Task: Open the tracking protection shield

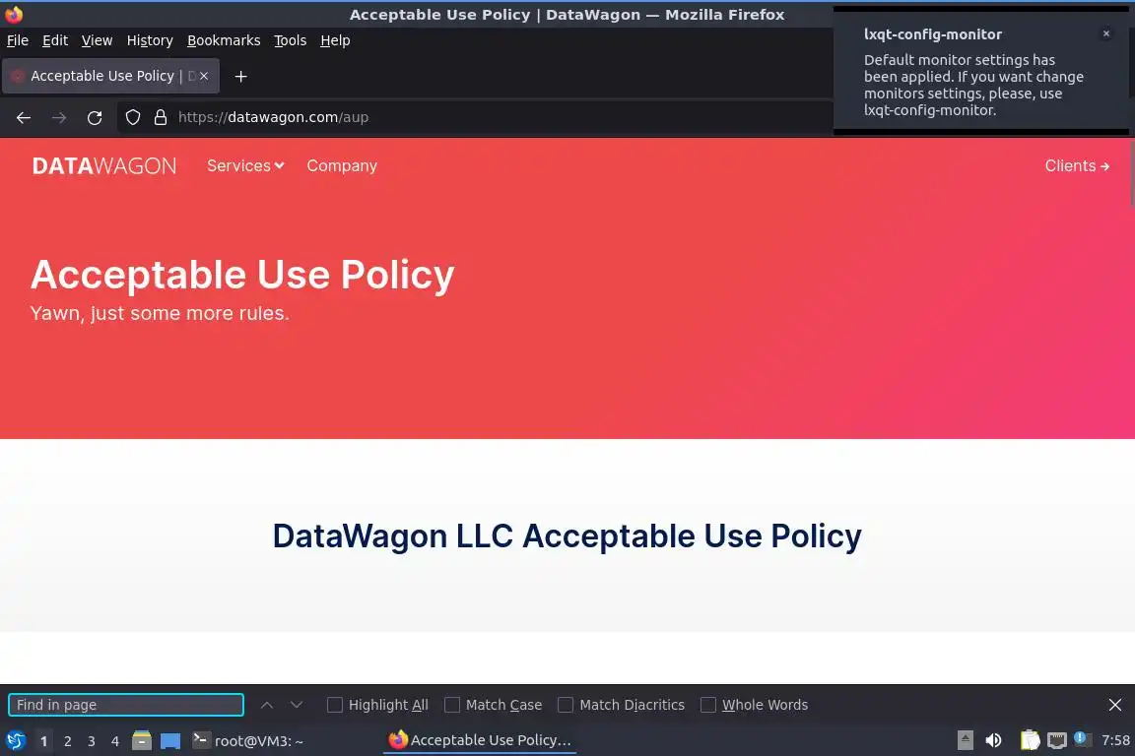Action: pos(132,117)
